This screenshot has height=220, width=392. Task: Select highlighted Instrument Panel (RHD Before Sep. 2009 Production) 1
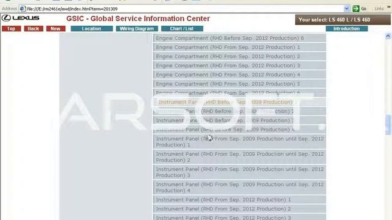click(x=239, y=102)
